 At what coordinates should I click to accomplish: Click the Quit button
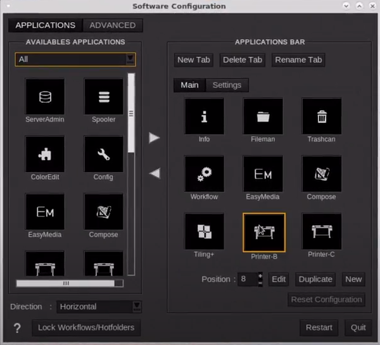point(358,328)
